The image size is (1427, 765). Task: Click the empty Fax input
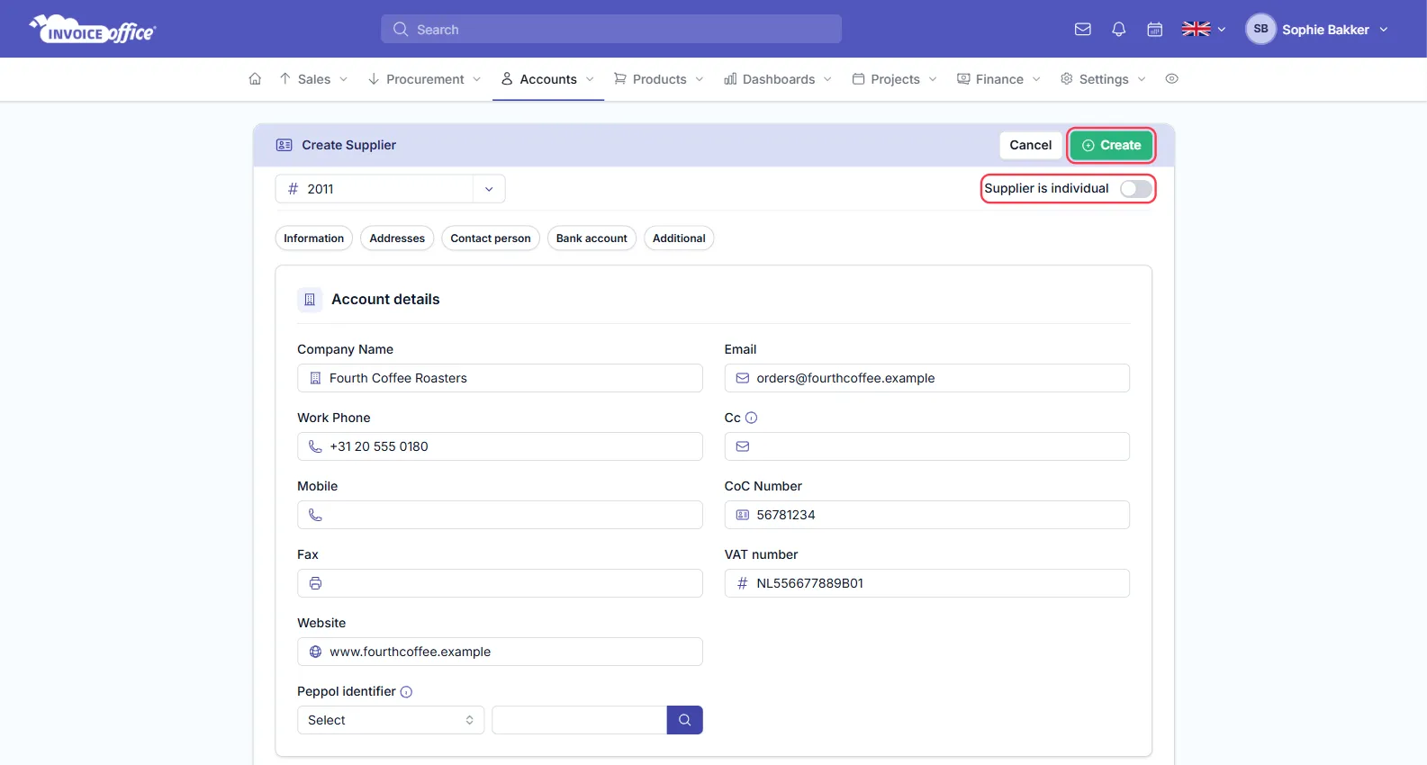click(x=500, y=583)
